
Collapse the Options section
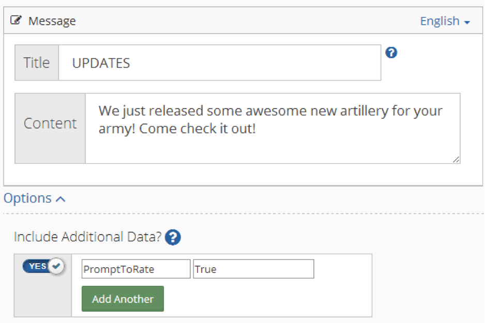[34, 198]
